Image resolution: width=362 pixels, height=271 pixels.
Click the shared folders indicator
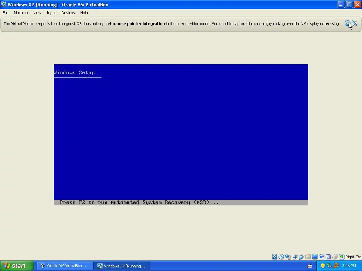[308, 257]
